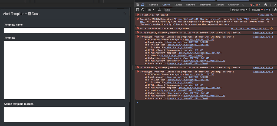277x126 pixels.
Task: Open DevTools settings gear icon
Action: tap(266, 5)
